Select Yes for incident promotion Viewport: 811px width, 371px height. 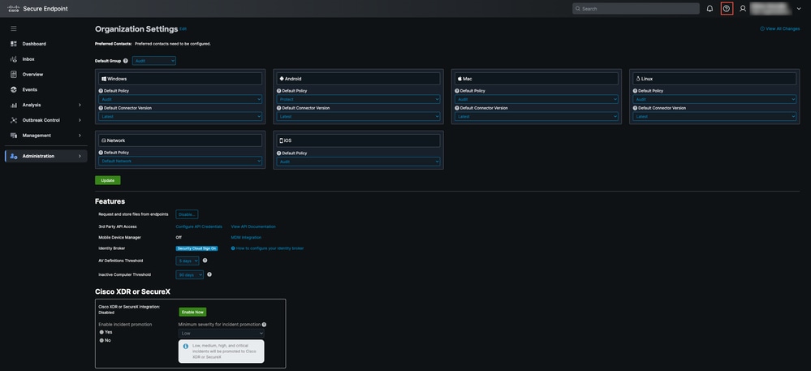coord(101,332)
